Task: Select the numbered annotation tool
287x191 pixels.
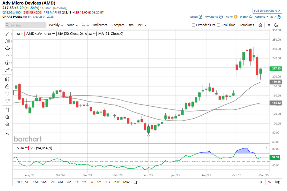Action: pyautogui.click(x=7, y=63)
